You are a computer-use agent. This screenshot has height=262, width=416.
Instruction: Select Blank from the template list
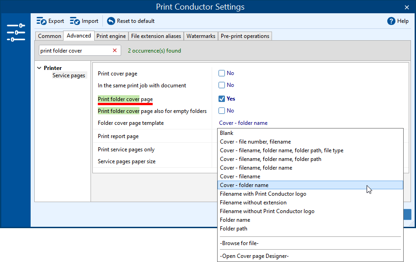click(x=227, y=133)
